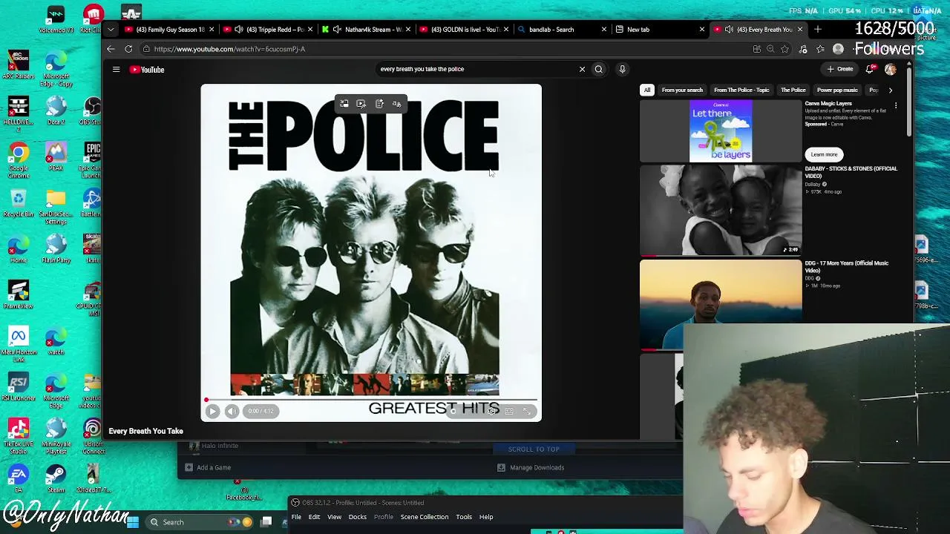Open DDG - 17 More Years video title
This screenshot has width=950, height=534.
pos(847,266)
